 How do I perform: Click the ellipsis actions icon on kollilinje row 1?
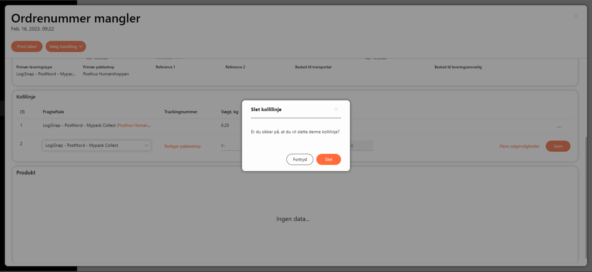pyautogui.click(x=560, y=127)
